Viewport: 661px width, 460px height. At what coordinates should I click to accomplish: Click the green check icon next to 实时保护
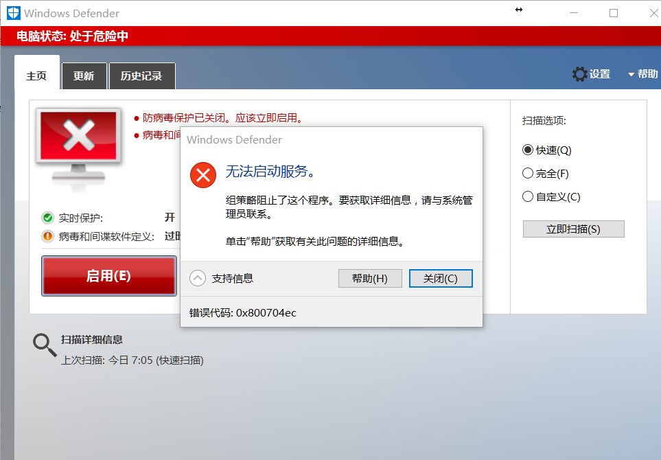48,218
